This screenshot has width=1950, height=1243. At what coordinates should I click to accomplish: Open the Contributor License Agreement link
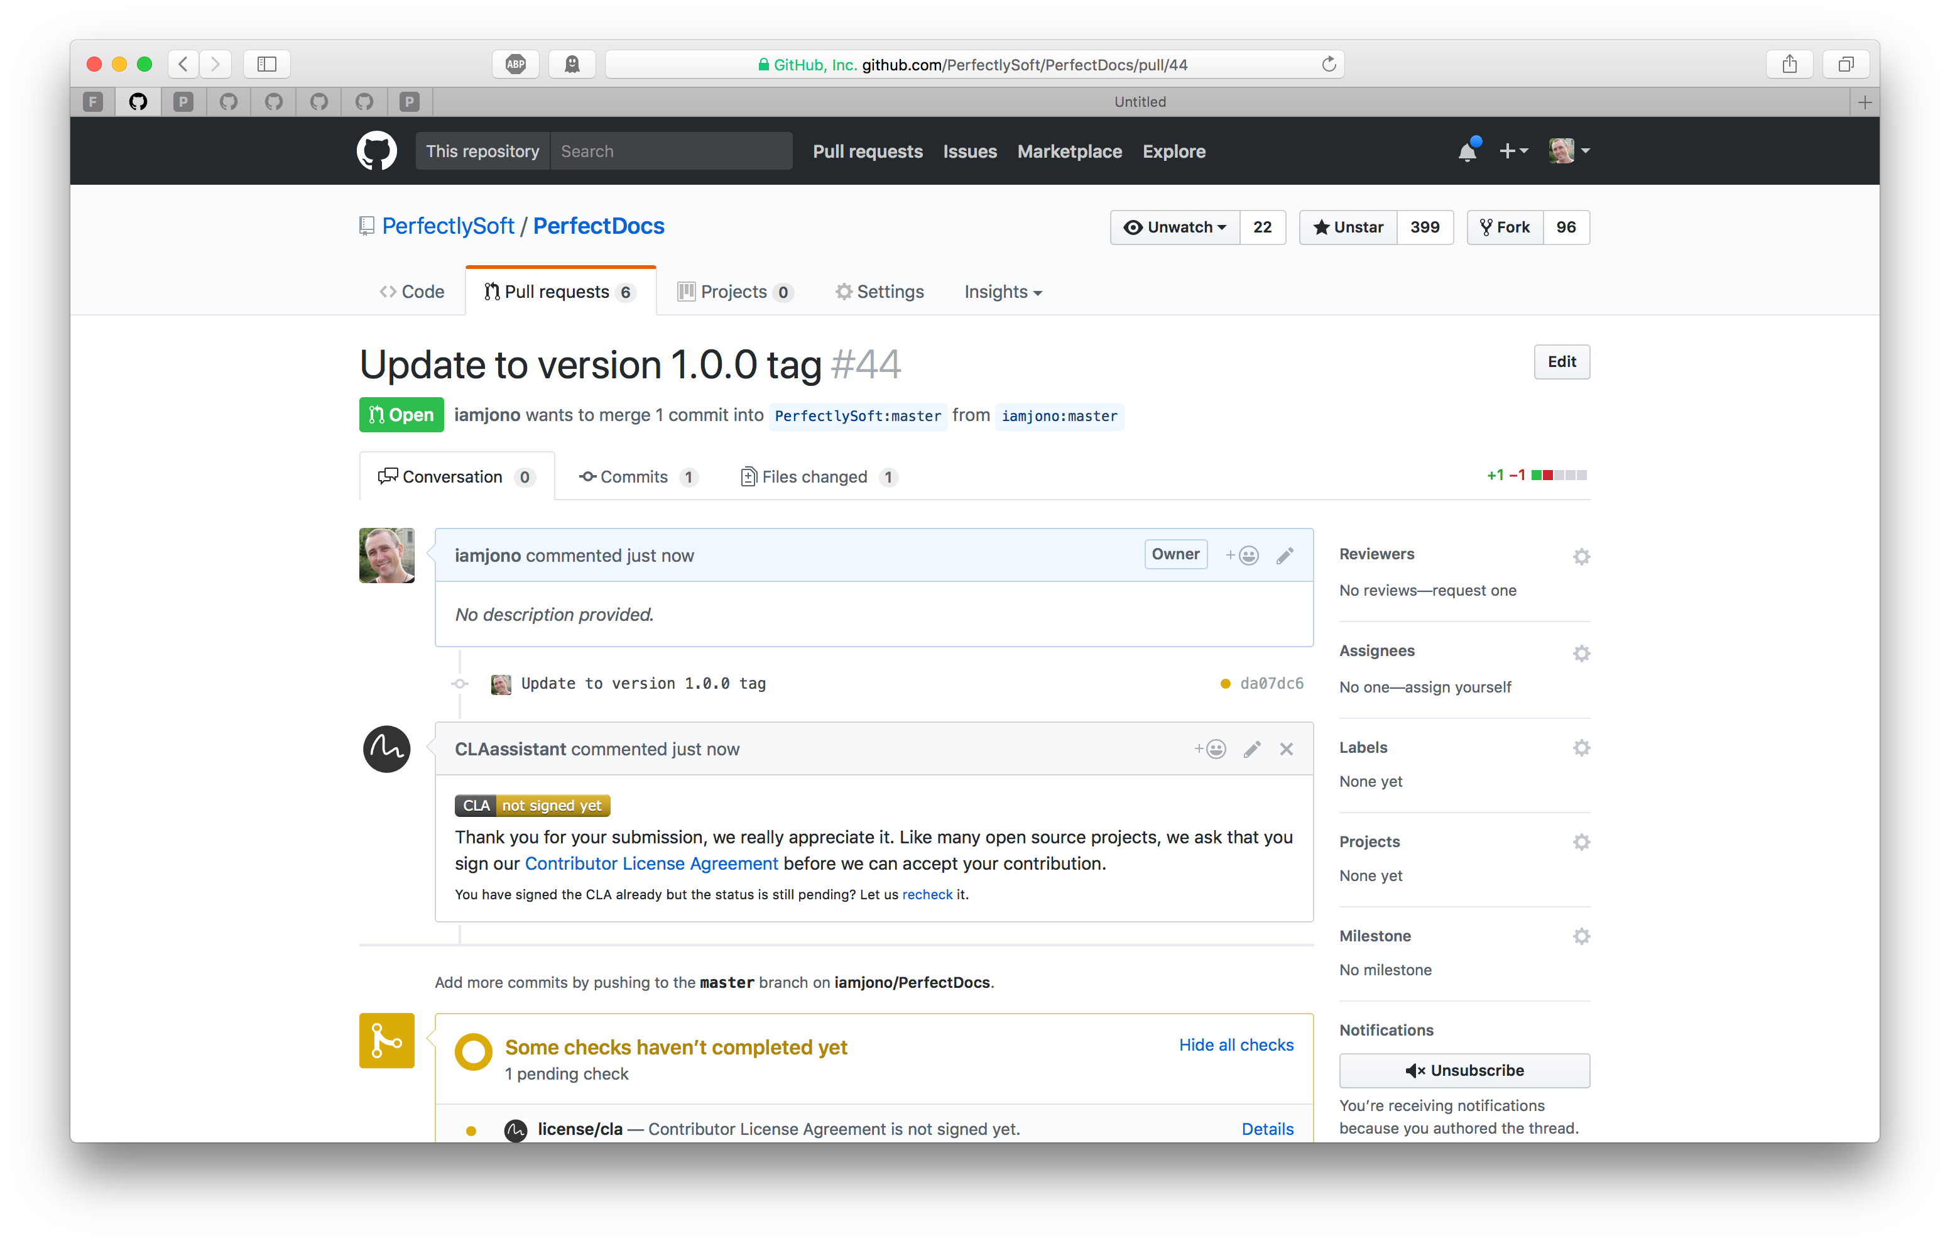(651, 863)
